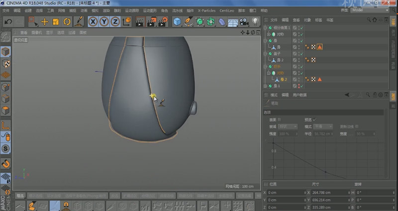Open the 角色 menu in main menu bar
The image size is (398, 211).
[x=165, y=10]
